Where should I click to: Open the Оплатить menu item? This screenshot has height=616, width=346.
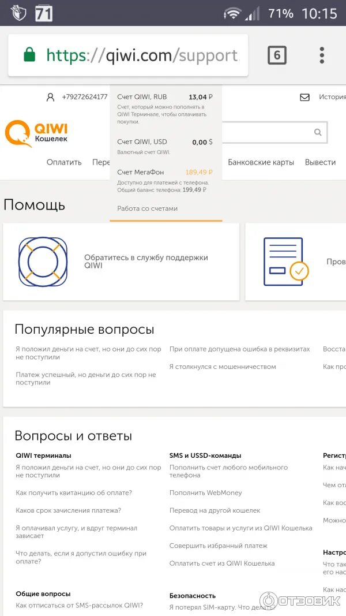tap(64, 162)
